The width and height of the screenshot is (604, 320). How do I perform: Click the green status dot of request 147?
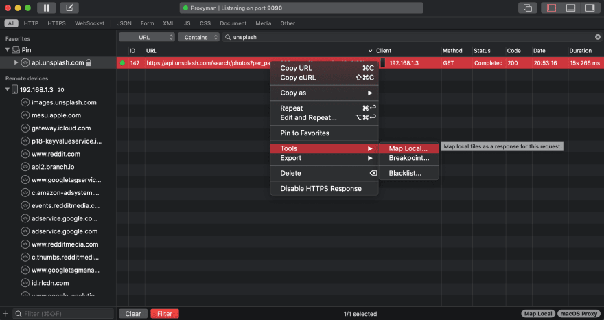(122, 63)
